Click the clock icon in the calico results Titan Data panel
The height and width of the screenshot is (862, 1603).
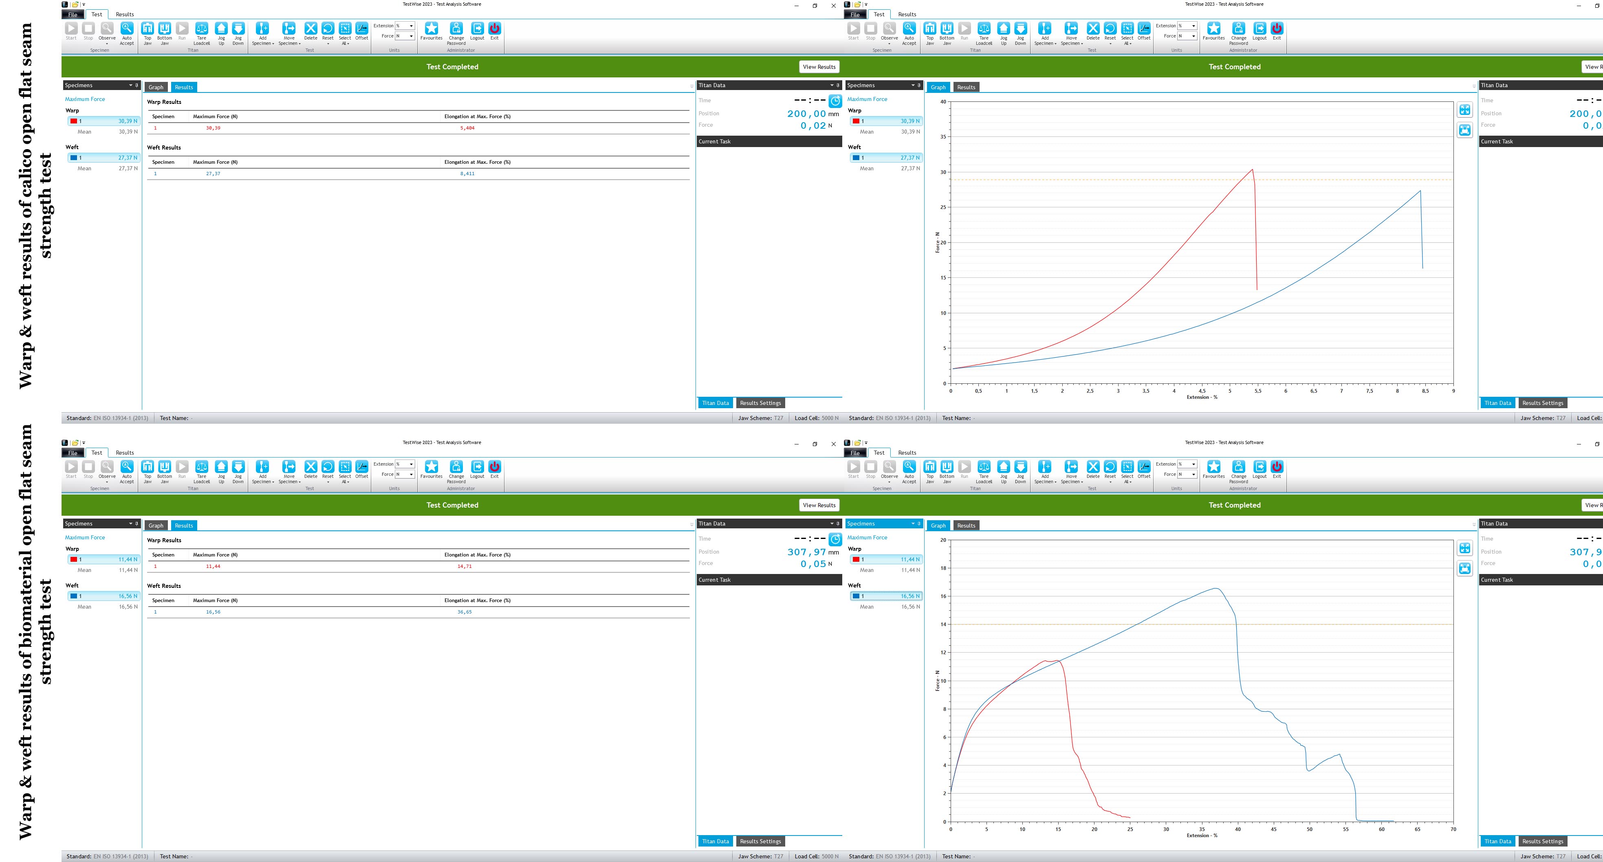[x=835, y=101]
